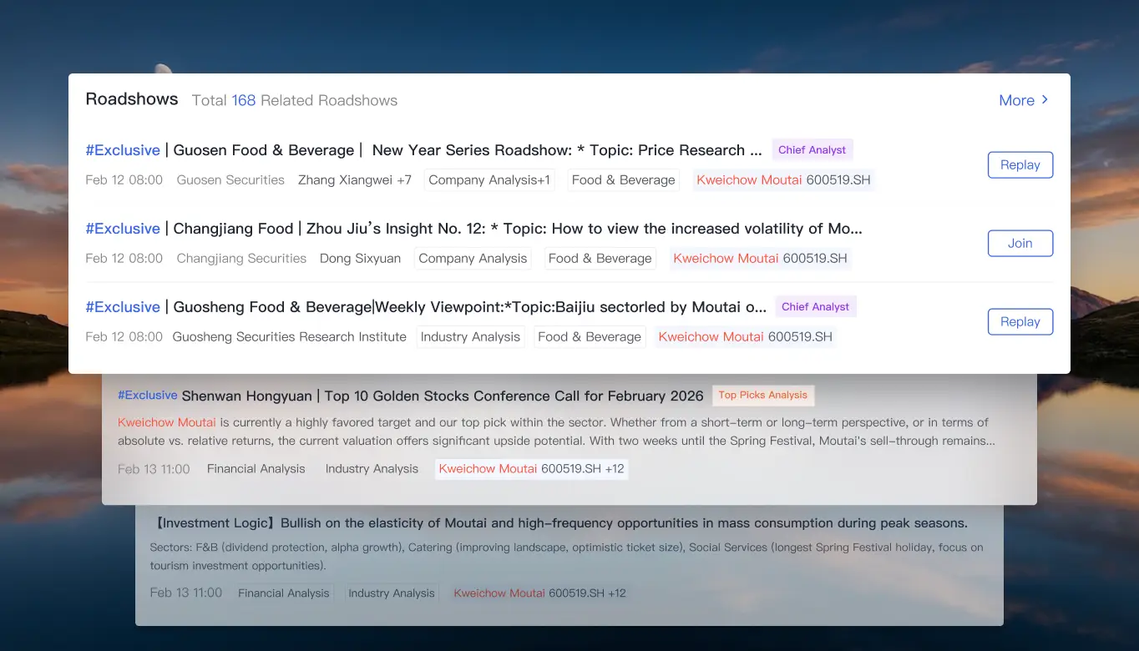
Task: Click Chief Analyst tag on Guosen roadshow
Action: (x=812, y=150)
